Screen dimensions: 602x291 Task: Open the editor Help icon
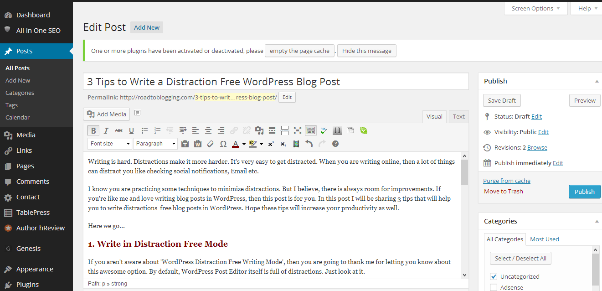pyautogui.click(x=335, y=144)
